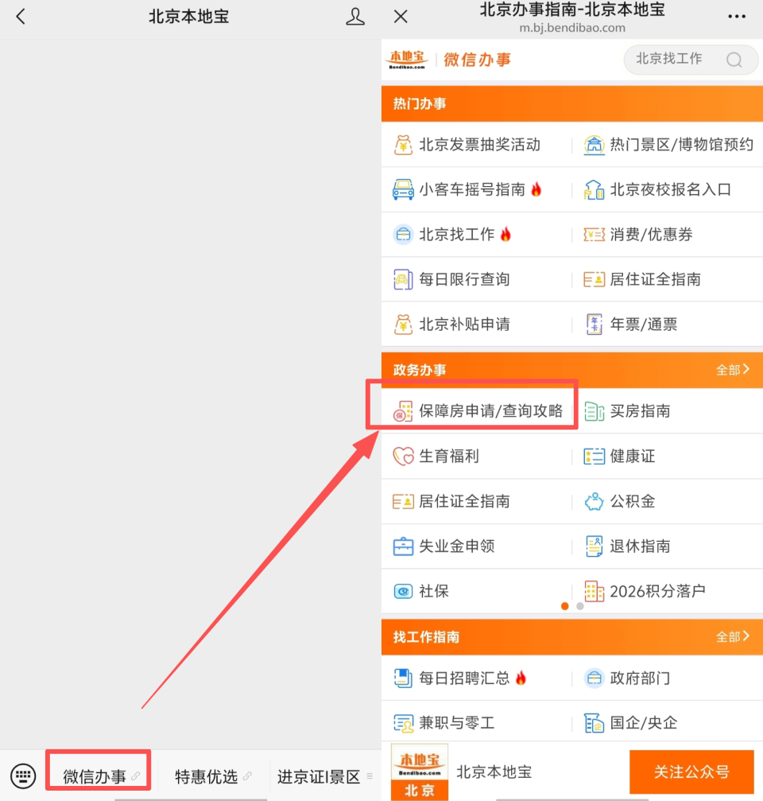The width and height of the screenshot is (763, 801).
Task: Tap the briefcase icon beside 北京找工作
Action: point(403,235)
